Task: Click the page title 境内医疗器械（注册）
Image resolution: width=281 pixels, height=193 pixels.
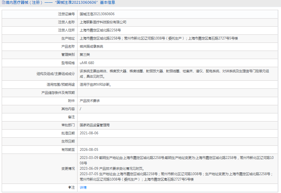Action: tap(24, 2)
